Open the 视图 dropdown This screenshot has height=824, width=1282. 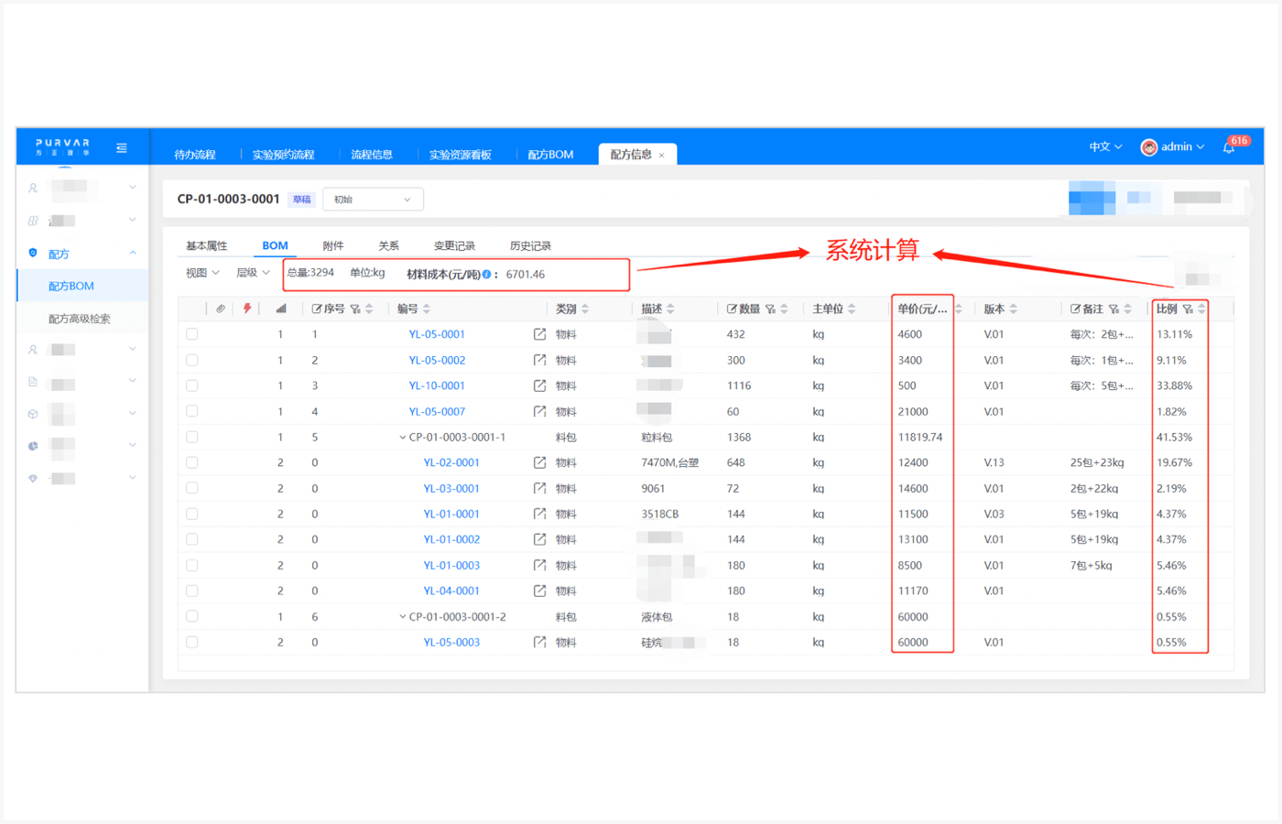click(202, 273)
